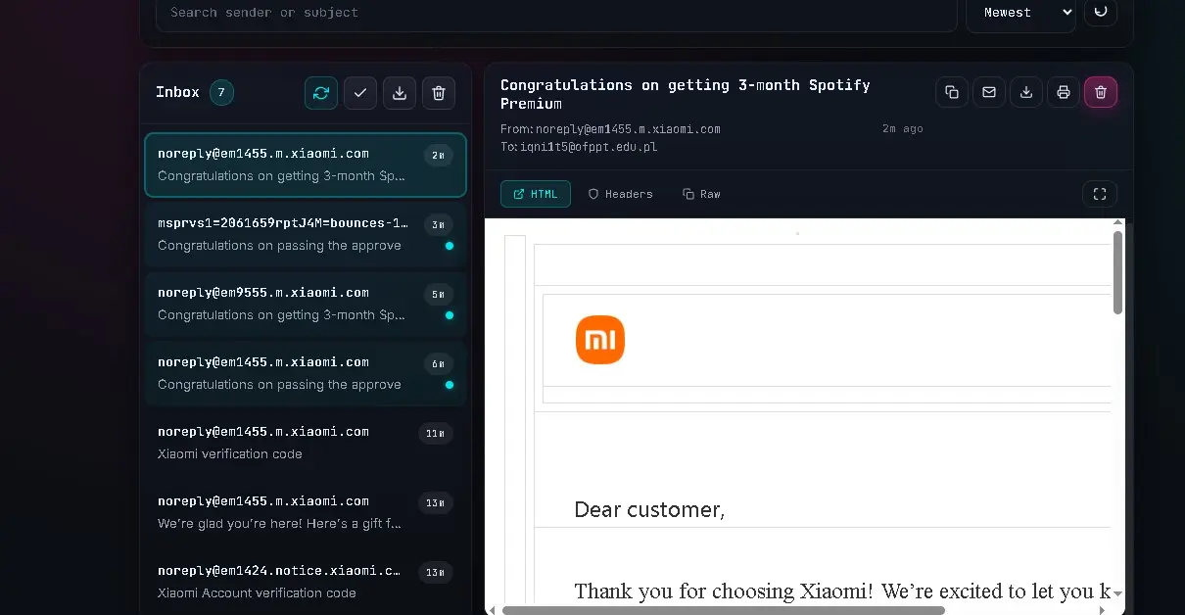
Task: Click the Search sender or subject field
Action: 556,14
